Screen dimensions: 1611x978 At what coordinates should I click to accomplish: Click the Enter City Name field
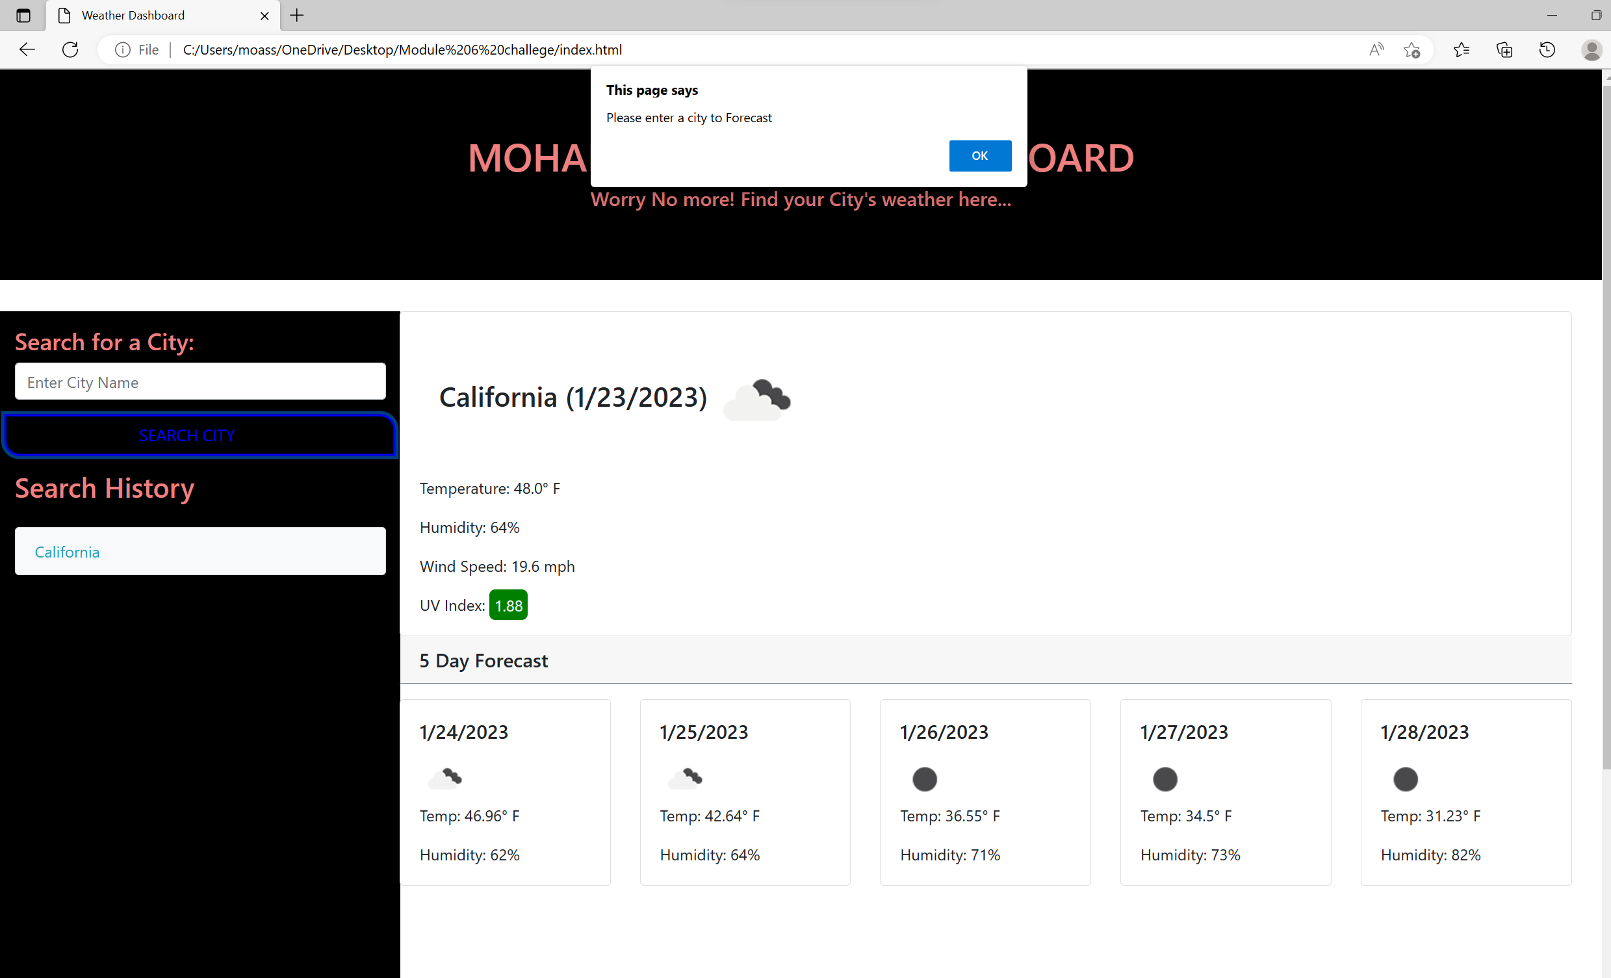pos(200,382)
